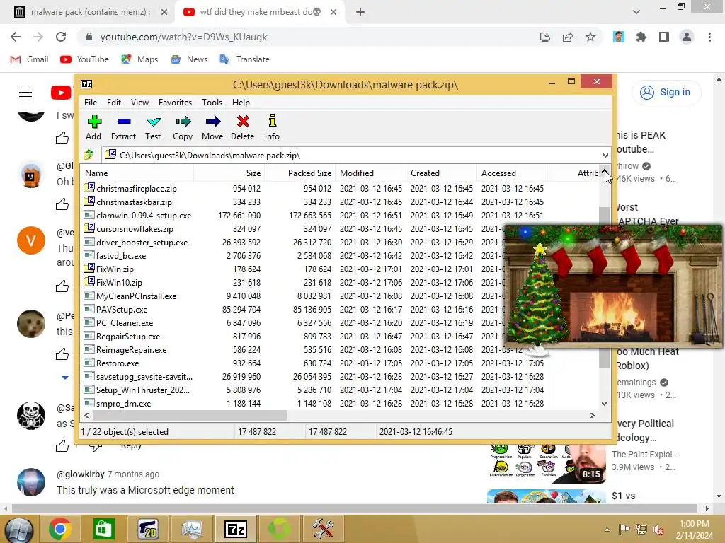Click the Add button in 7-Zip toolbar
Image resolution: width=725 pixels, height=543 pixels.
pos(94,127)
